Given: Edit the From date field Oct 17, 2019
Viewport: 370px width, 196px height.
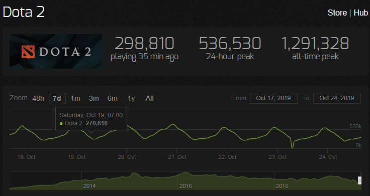Looking at the screenshot, I should pyautogui.click(x=273, y=98).
